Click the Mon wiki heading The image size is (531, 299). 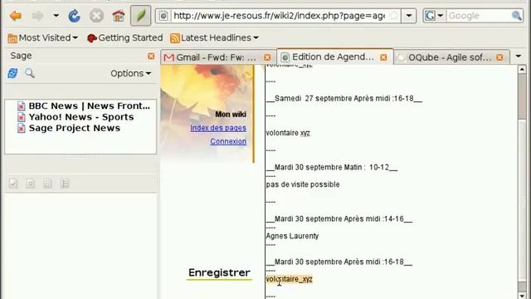coord(231,115)
